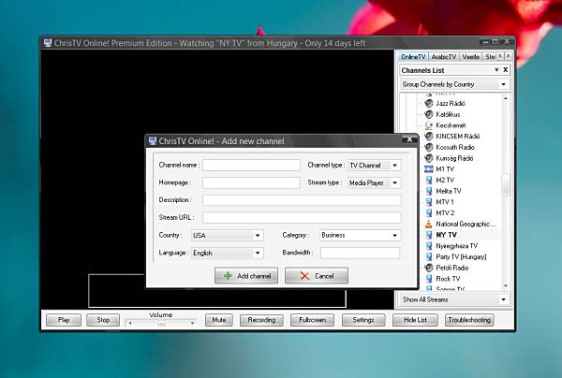This screenshot has height=378, width=562.
Task: Select Nyiregyhaza TV in channel list
Action: (x=457, y=246)
